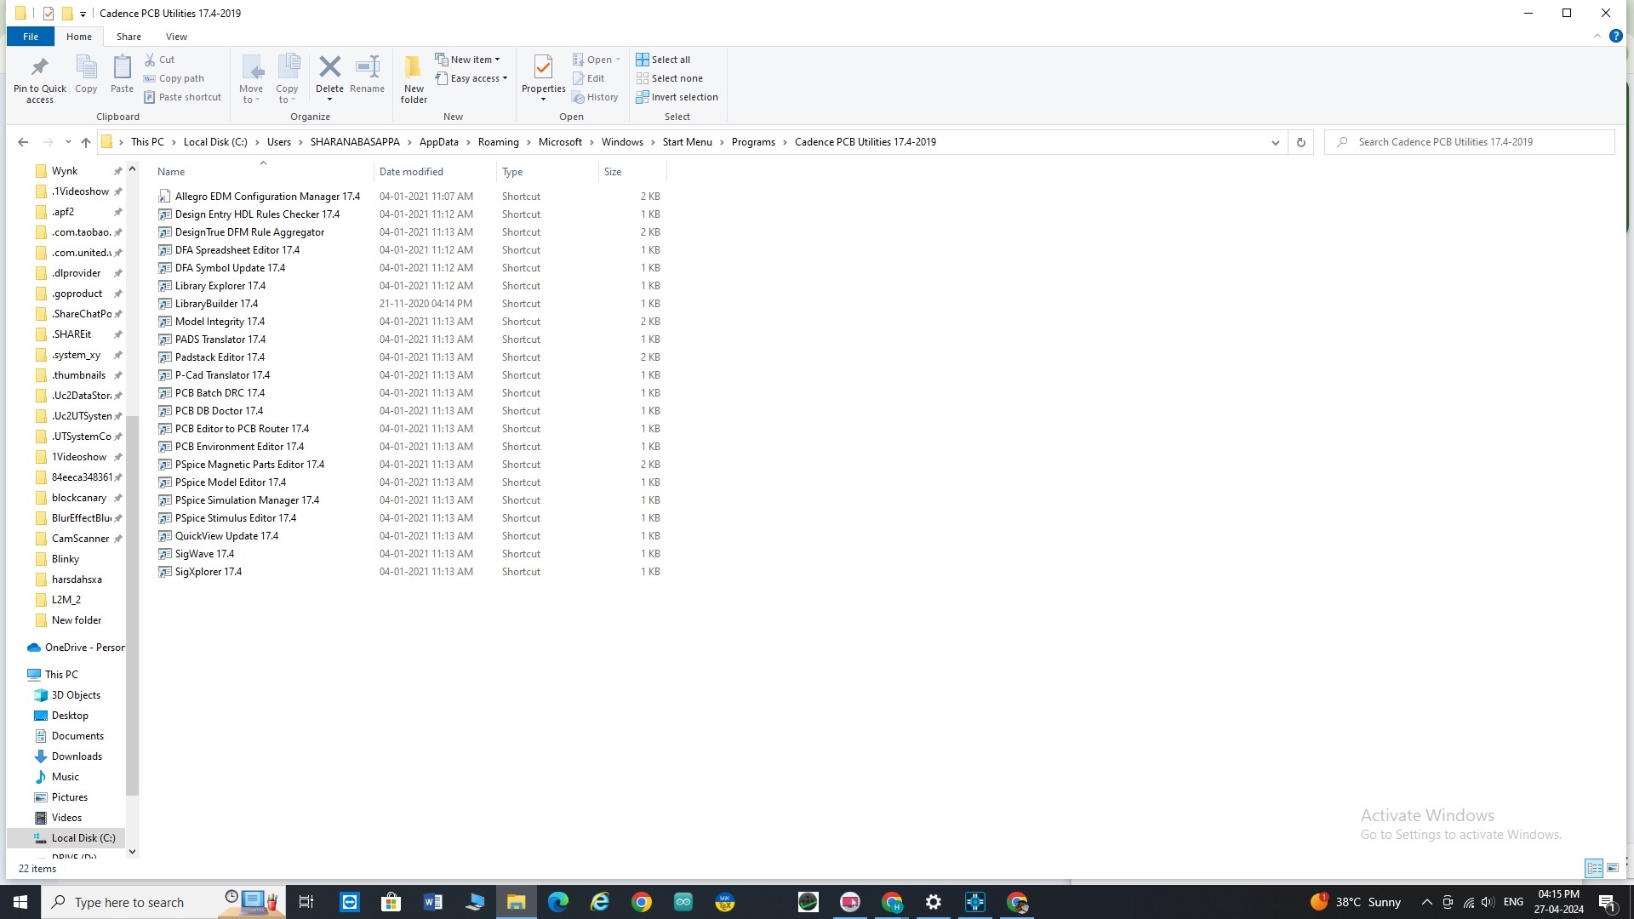This screenshot has width=1634, height=919.
Task: Open Google Chrome from the taskbar
Action: (642, 902)
